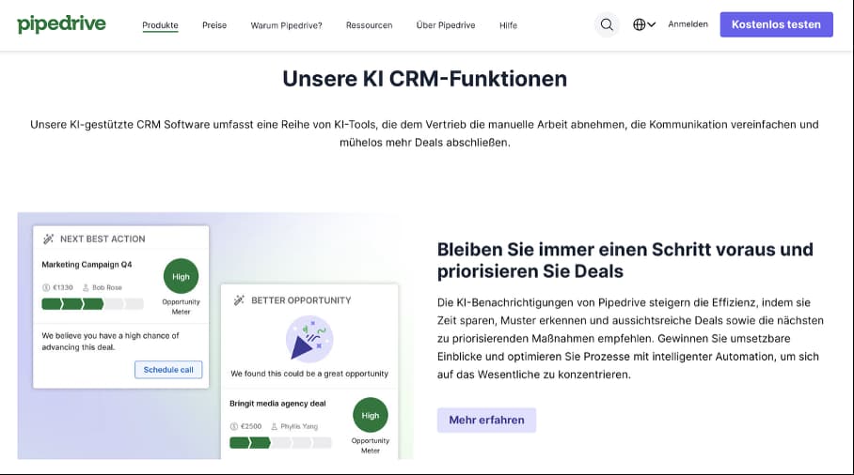Click the BETTER OPPORTUNITY heading

click(301, 300)
